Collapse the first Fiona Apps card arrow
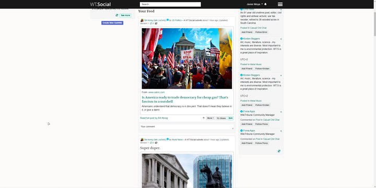Screen dimensions: 376x188 coord(281,111)
